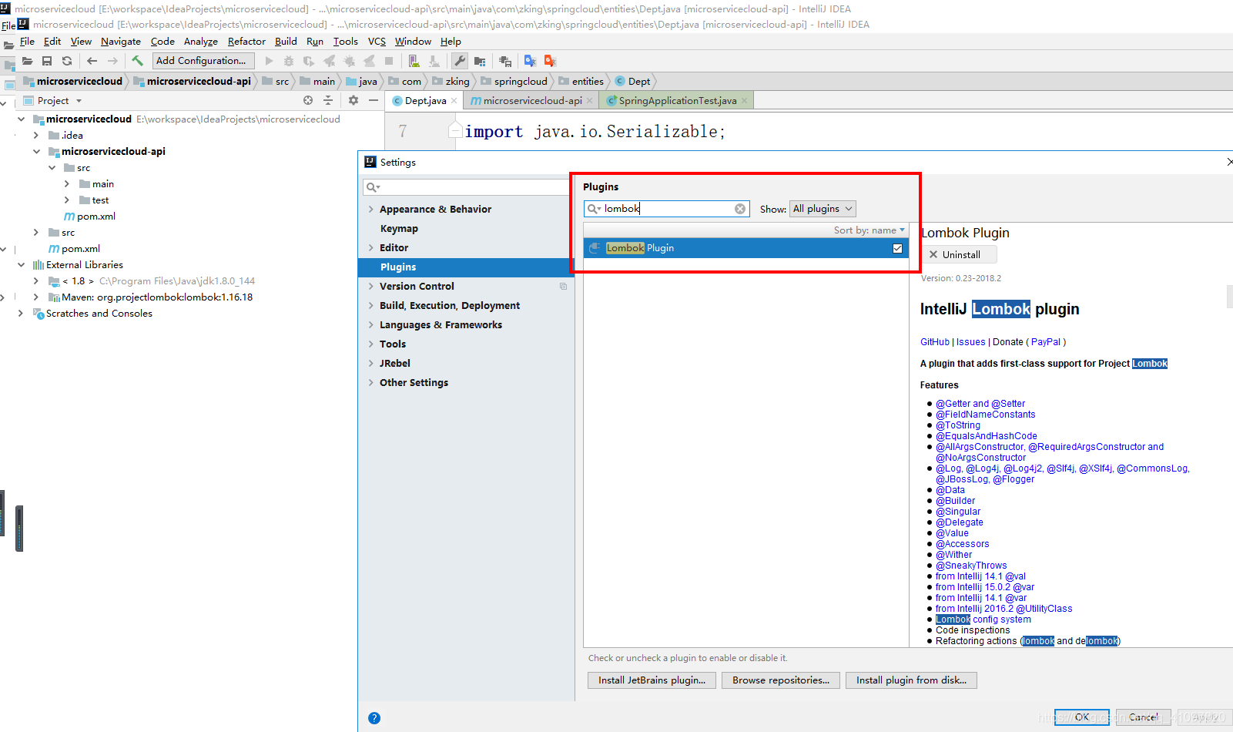This screenshot has width=1233, height=732.
Task: Open the GitHub link in plugin description
Action: click(x=935, y=342)
